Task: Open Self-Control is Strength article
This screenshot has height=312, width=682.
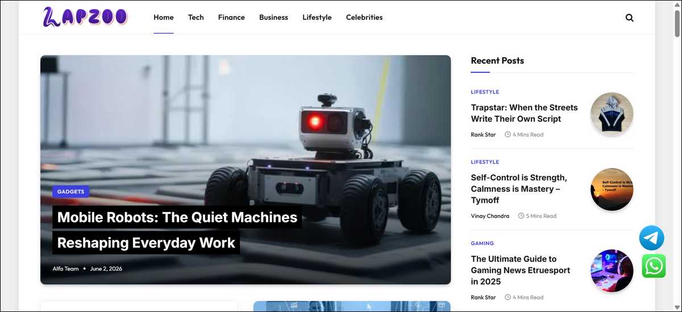Action: tap(519, 189)
